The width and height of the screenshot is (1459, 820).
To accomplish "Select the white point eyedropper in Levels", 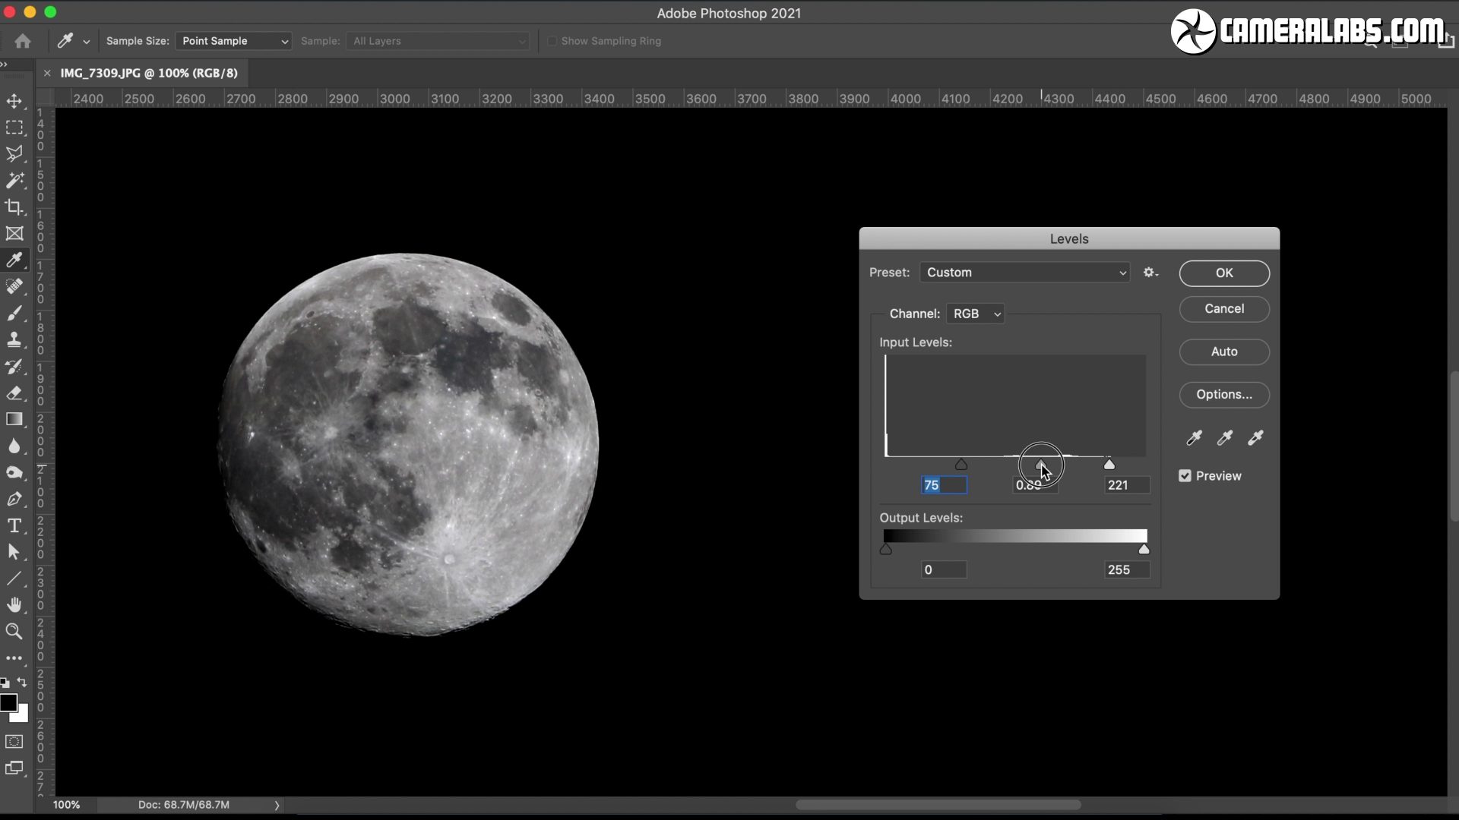I will pyautogui.click(x=1255, y=438).
